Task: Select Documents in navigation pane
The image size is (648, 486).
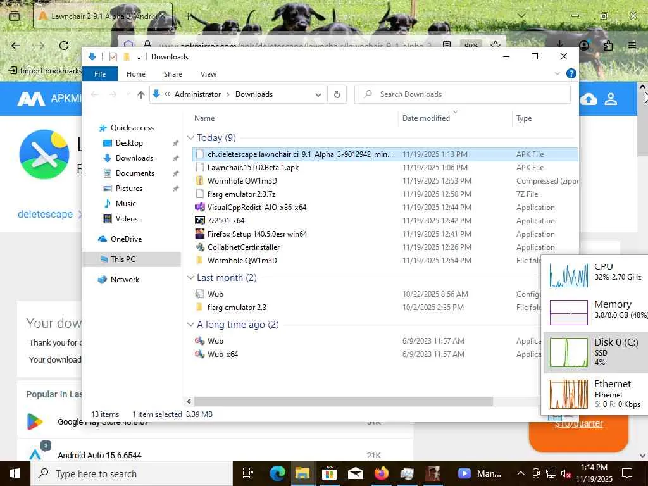Action: pyautogui.click(x=135, y=173)
